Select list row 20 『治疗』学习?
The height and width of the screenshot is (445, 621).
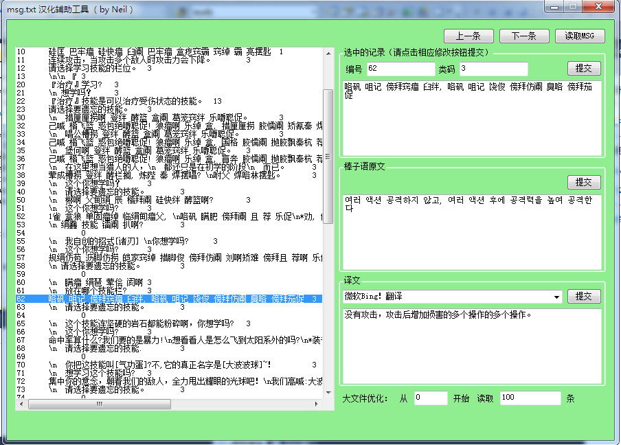(82, 84)
